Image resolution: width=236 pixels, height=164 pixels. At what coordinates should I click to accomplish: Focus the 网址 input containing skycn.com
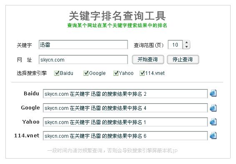[83, 60]
